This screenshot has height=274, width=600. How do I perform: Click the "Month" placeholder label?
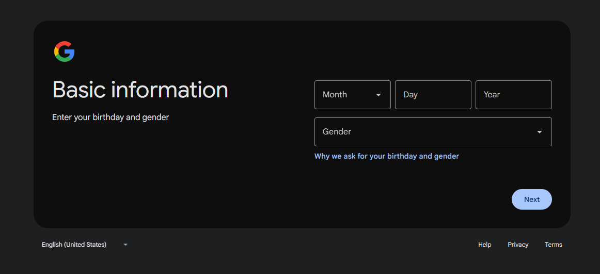click(x=335, y=95)
